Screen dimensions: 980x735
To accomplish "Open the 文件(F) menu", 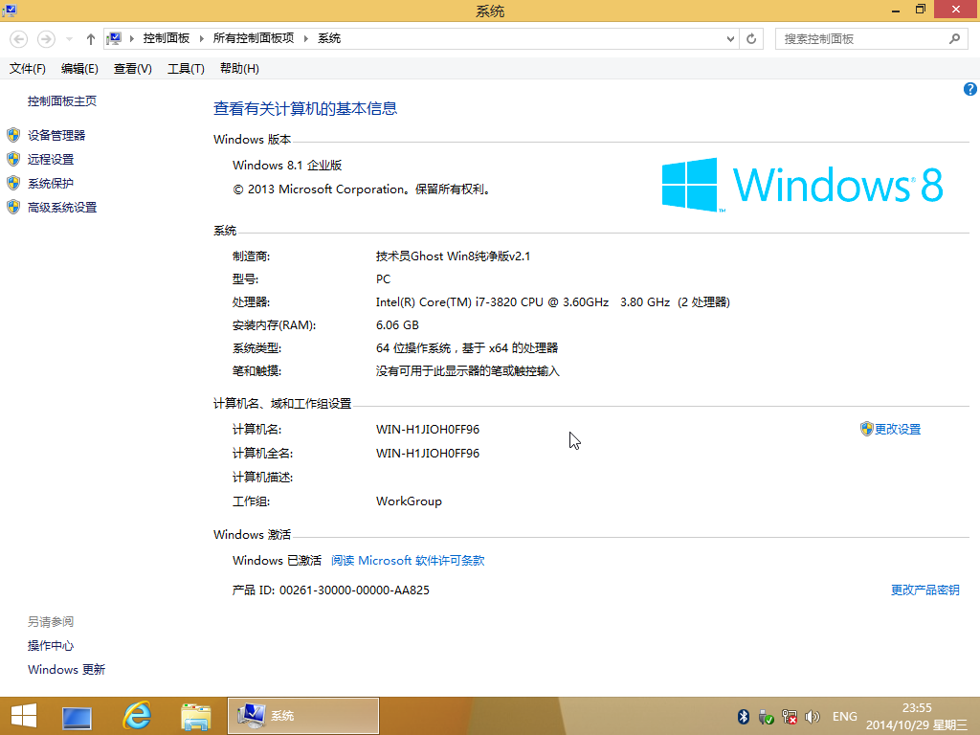I will (x=28, y=69).
